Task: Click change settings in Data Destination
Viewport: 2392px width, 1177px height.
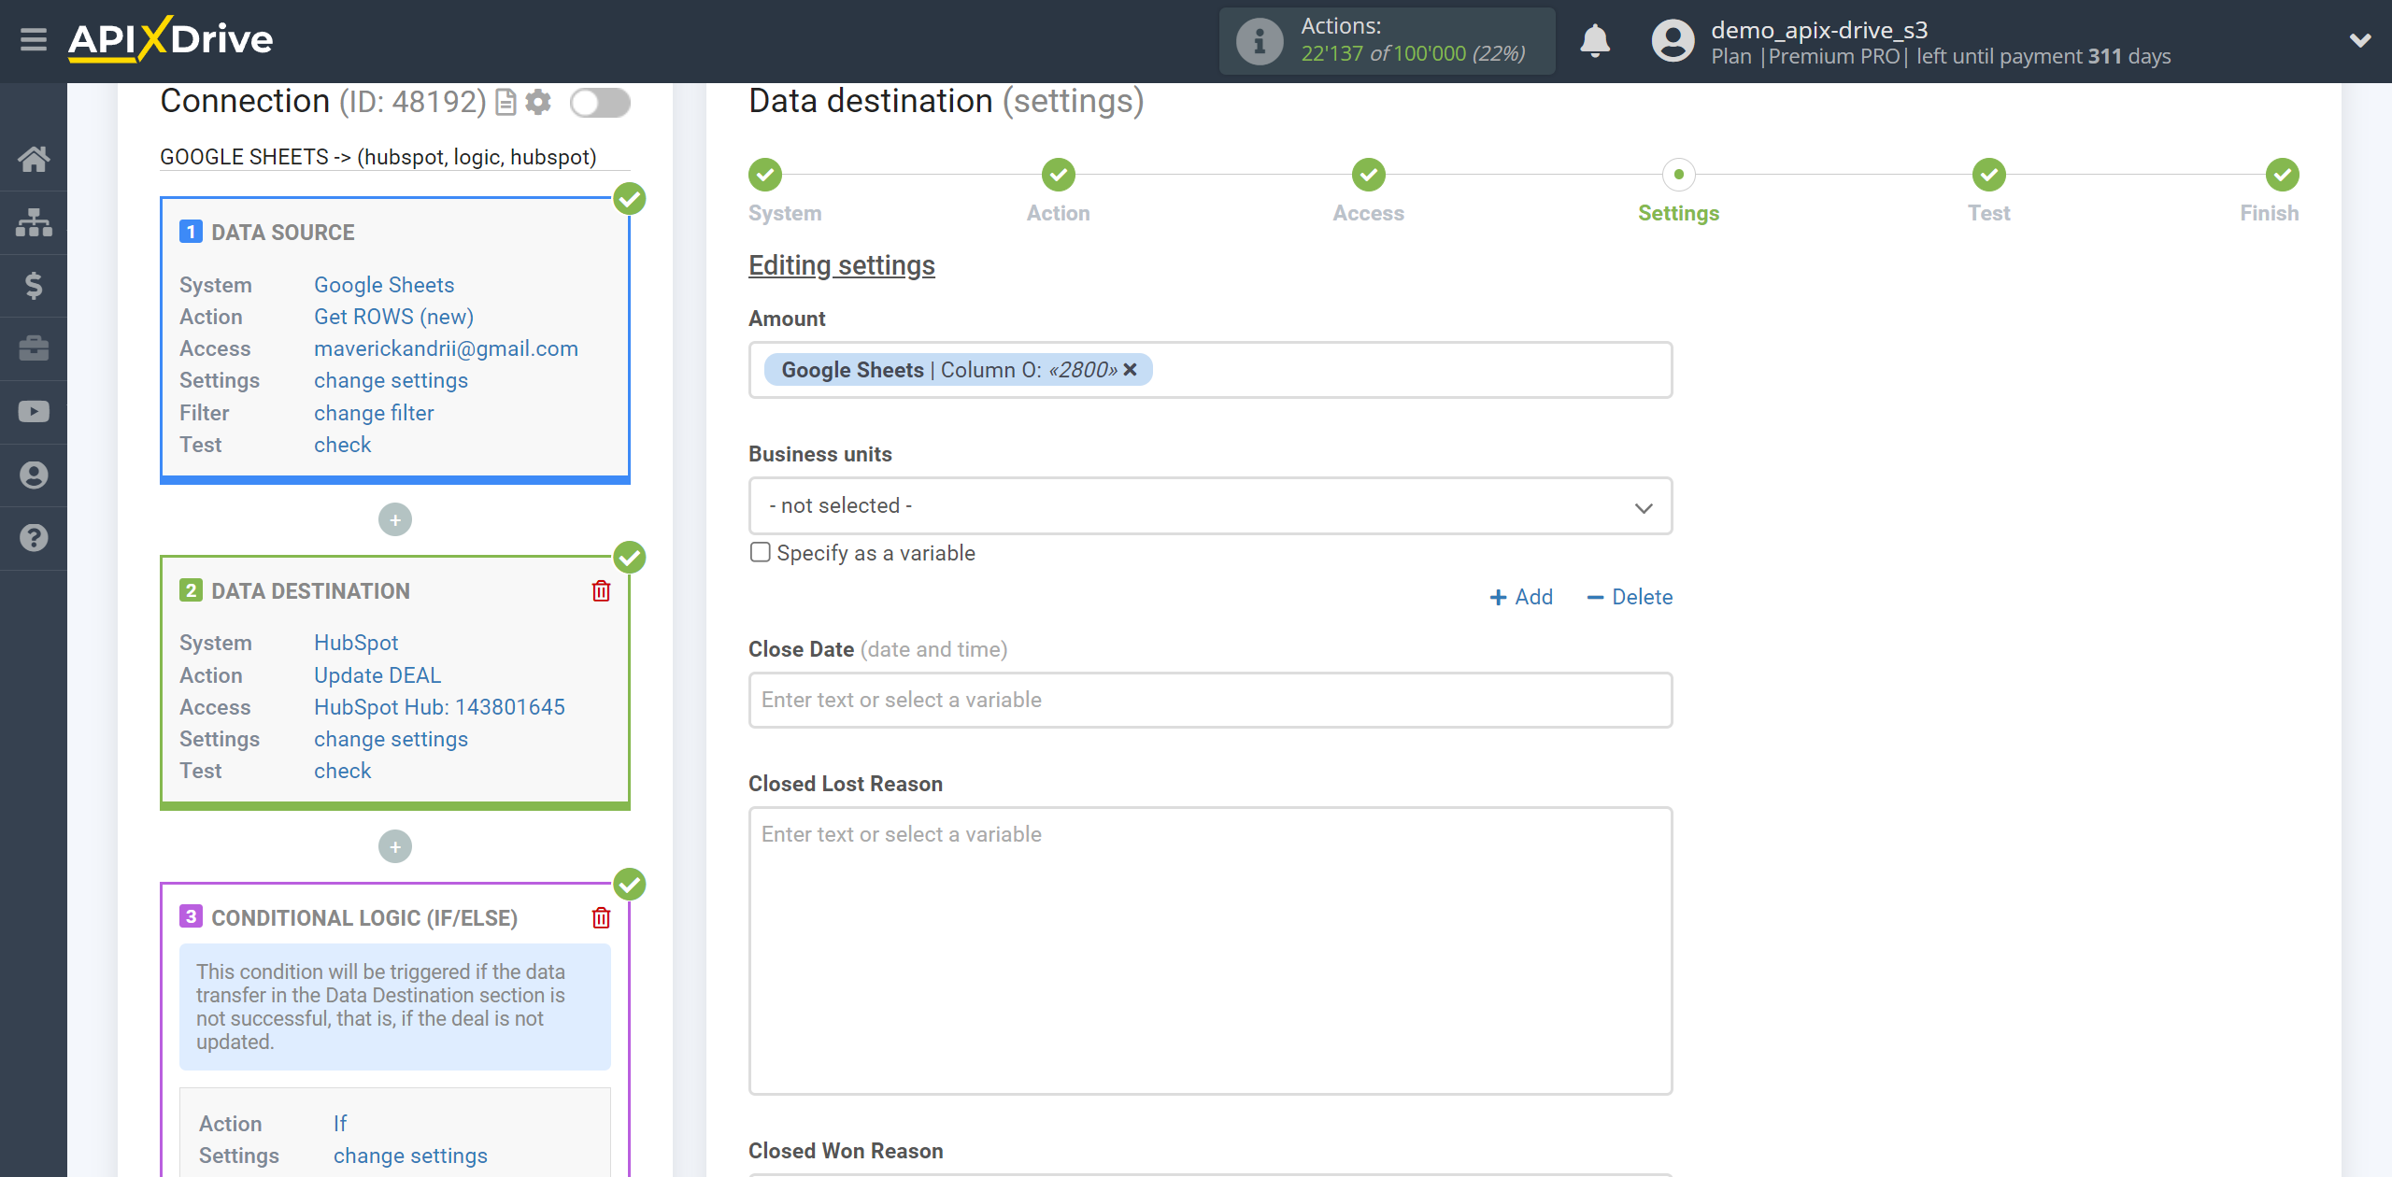Action: [x=391, y=739]
